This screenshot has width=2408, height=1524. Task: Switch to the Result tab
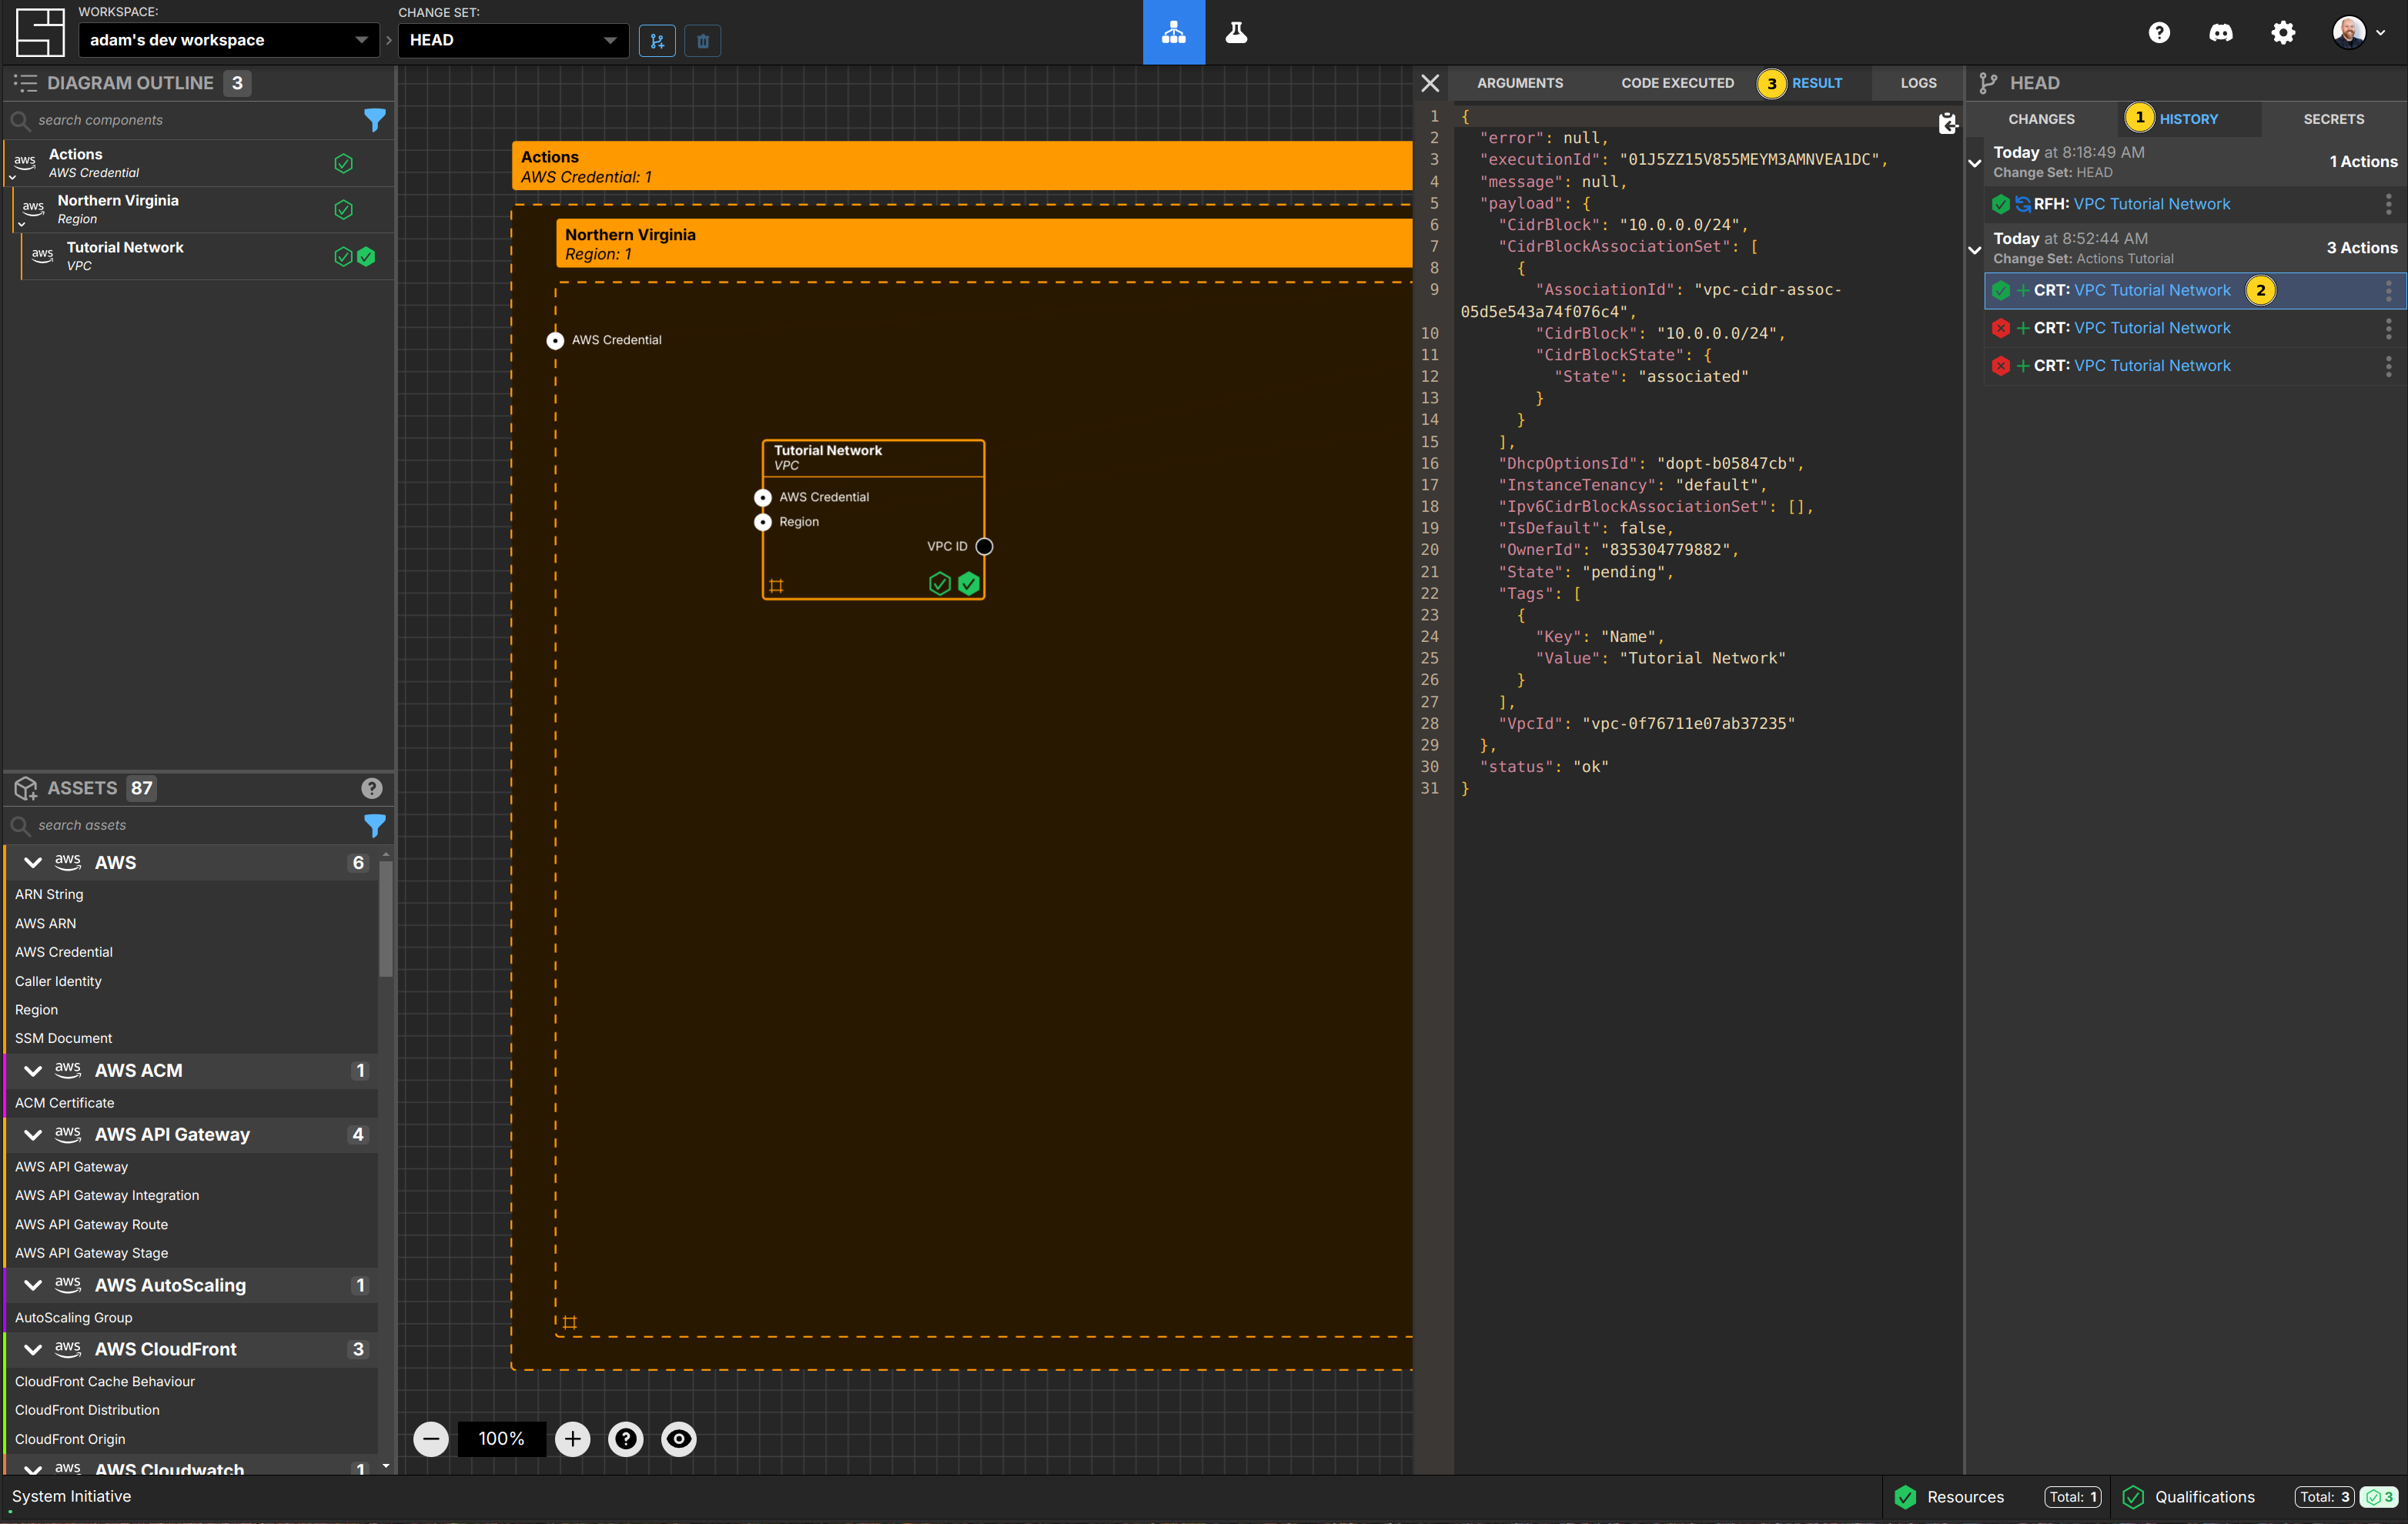[1816, 83]
